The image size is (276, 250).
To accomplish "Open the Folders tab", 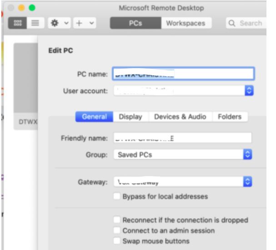I will point(230,117).
